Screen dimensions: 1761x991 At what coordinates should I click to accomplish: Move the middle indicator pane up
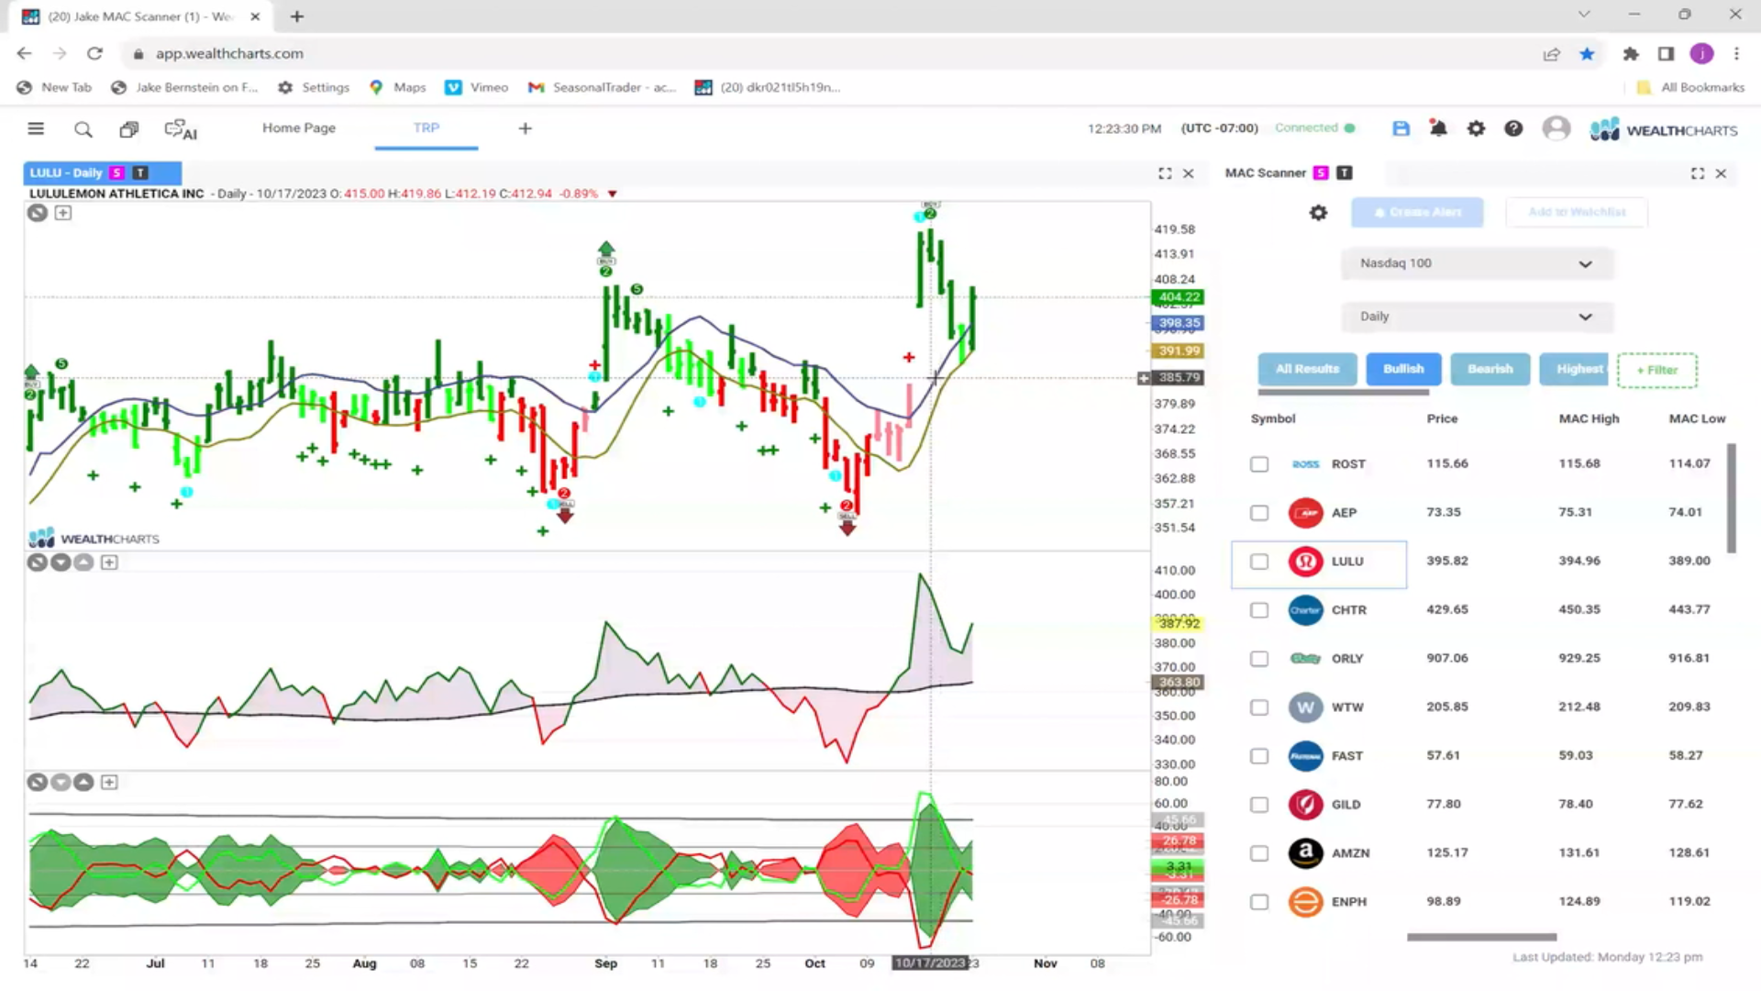coord(83,562)
